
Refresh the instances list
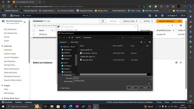click(103, 21)
